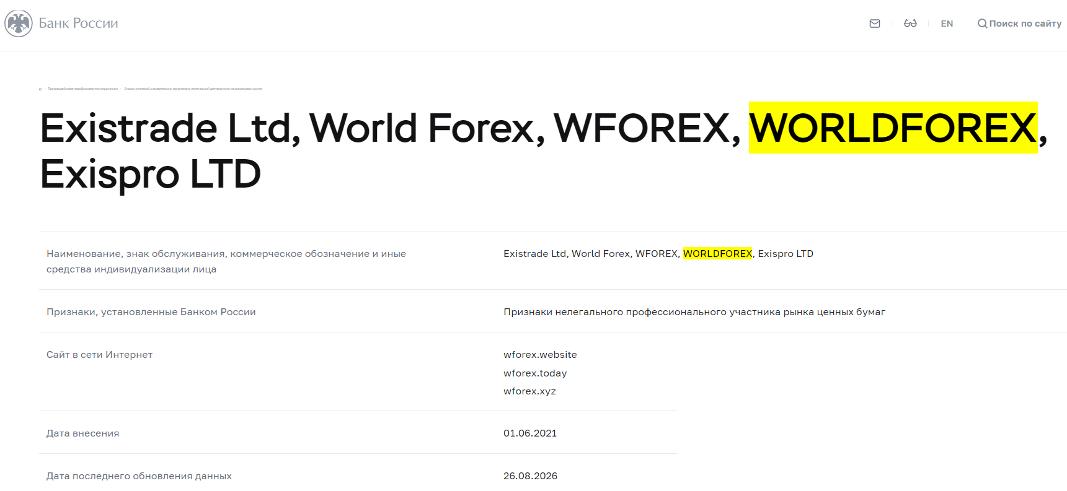Switch the site language to EN
This screenshot has height=491, width=1067.
(947, 24)
